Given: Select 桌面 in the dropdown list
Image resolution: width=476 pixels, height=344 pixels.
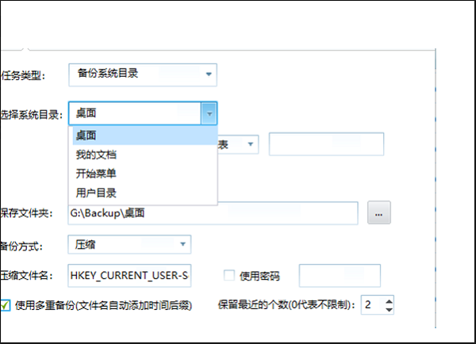Looking at the screenshot, I should click(x=143, y=136).
